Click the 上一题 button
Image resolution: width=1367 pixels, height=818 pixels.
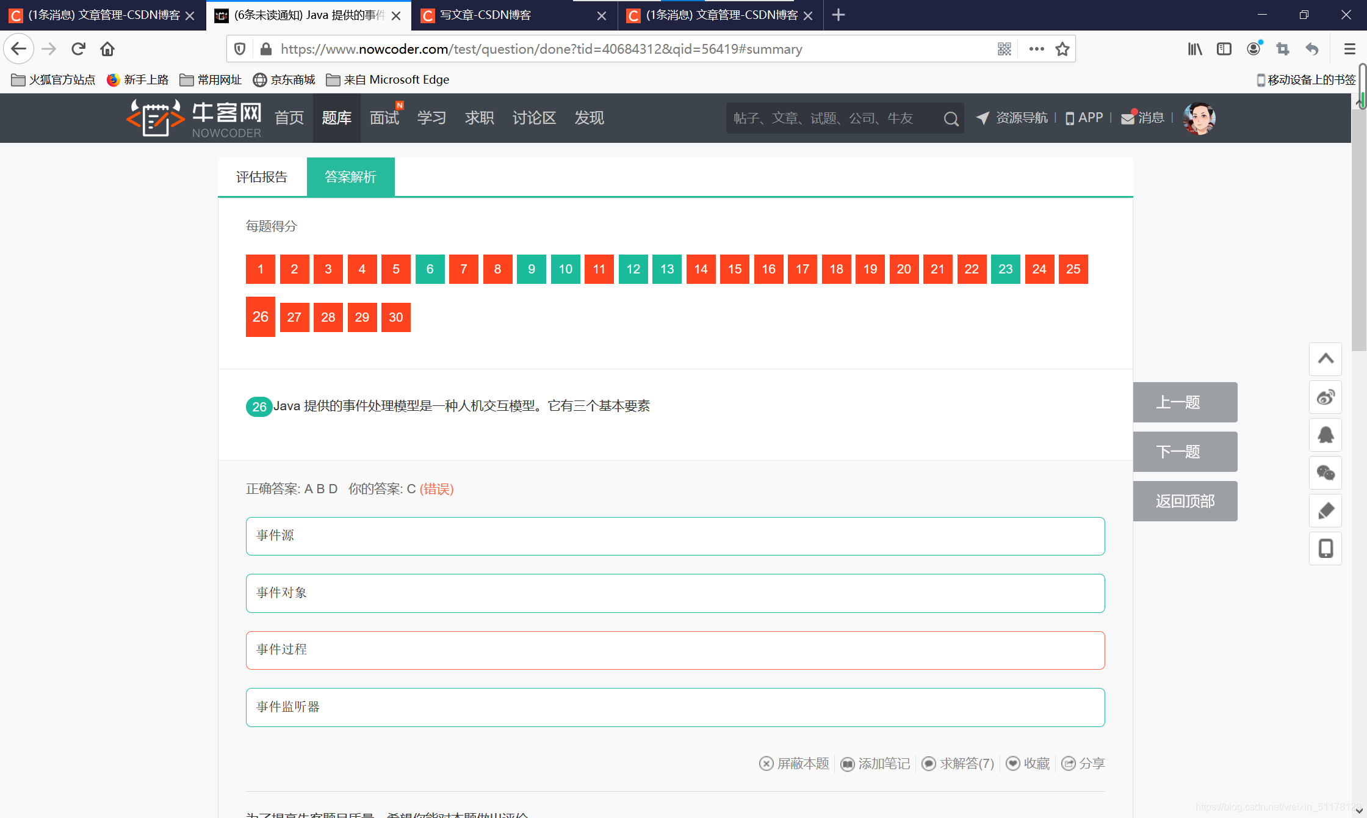coord(1185,402)
